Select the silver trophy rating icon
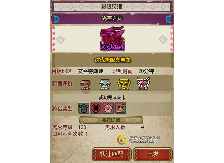224x163 pixels. (x=105, y=84)
